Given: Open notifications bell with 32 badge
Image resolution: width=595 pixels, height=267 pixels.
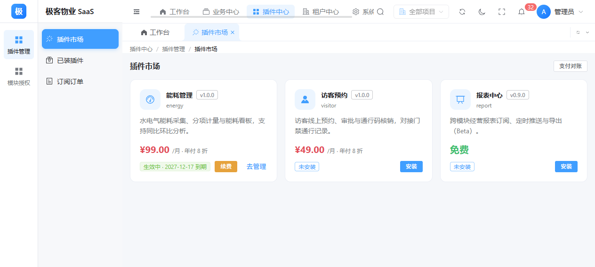Looking at the screenshot, I should coord(522,12).
